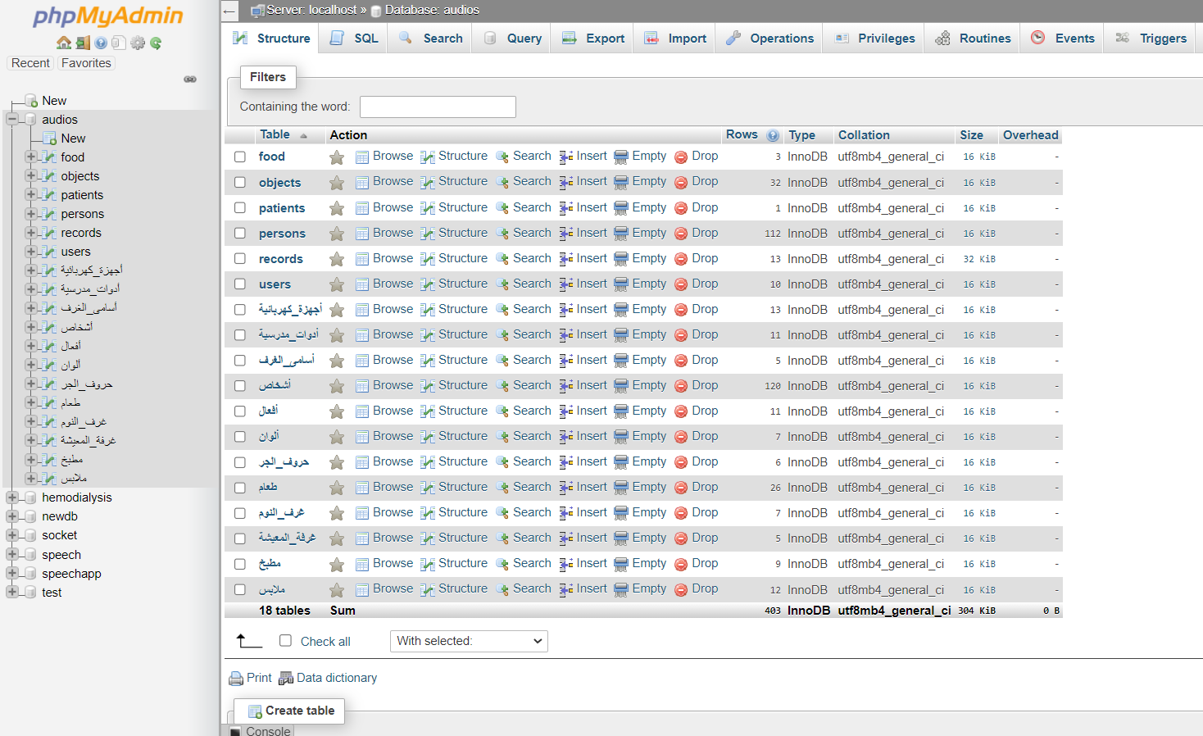Click the Structure icon for persons row
The width and height of the screenshot is (1203, 736).
pos(428,234)
